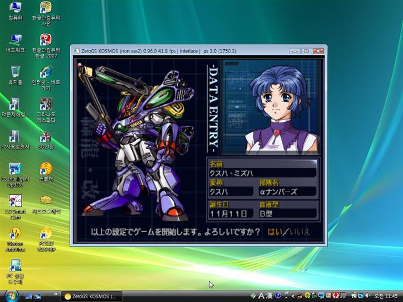Select the LG Smart Cam shortcut

point(15,207)
